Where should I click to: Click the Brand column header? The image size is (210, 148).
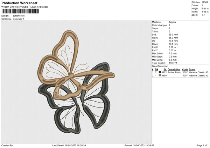192,69
